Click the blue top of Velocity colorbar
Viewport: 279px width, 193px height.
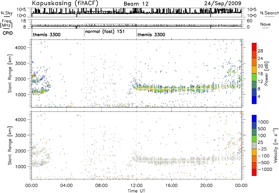(254, 118)
